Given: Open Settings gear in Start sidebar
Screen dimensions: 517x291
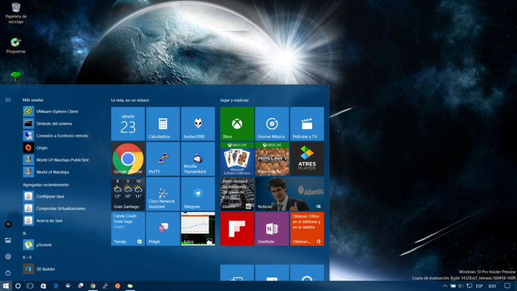Looking at the screenshot, I should (x=8, y=257).
